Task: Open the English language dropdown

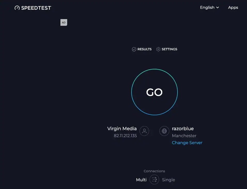Action: coord(207,7)
